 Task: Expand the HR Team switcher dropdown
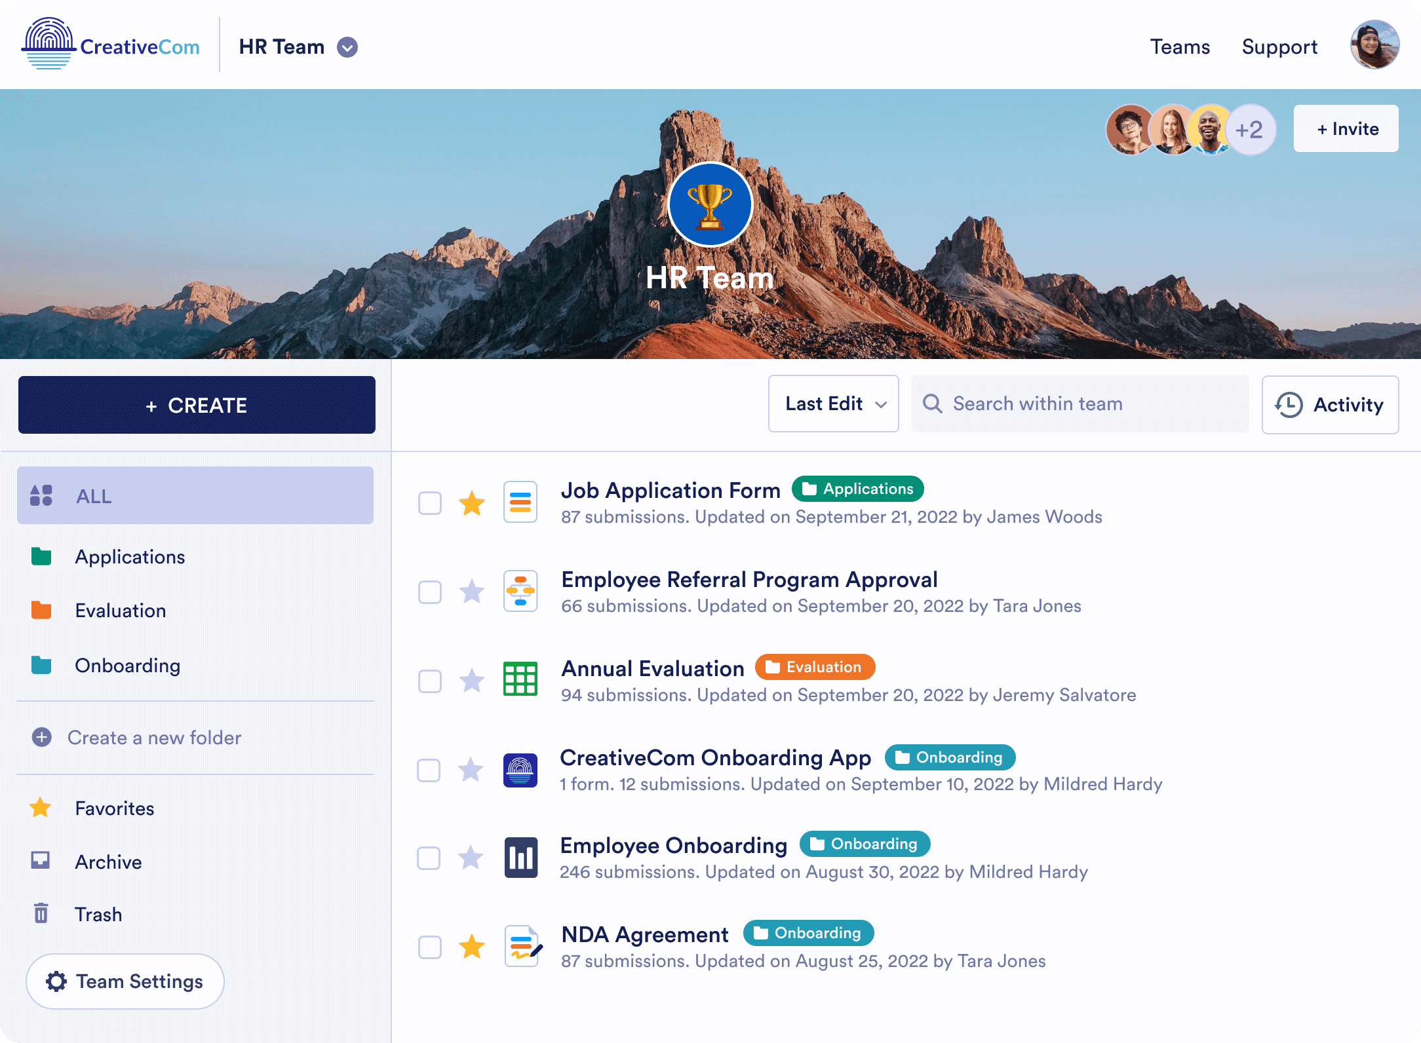(347, 47)
